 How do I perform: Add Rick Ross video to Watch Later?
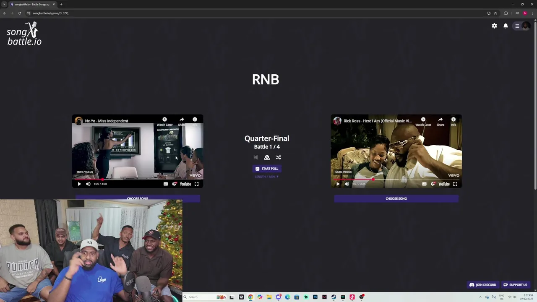pyautogui.click(x=423, y=122)
